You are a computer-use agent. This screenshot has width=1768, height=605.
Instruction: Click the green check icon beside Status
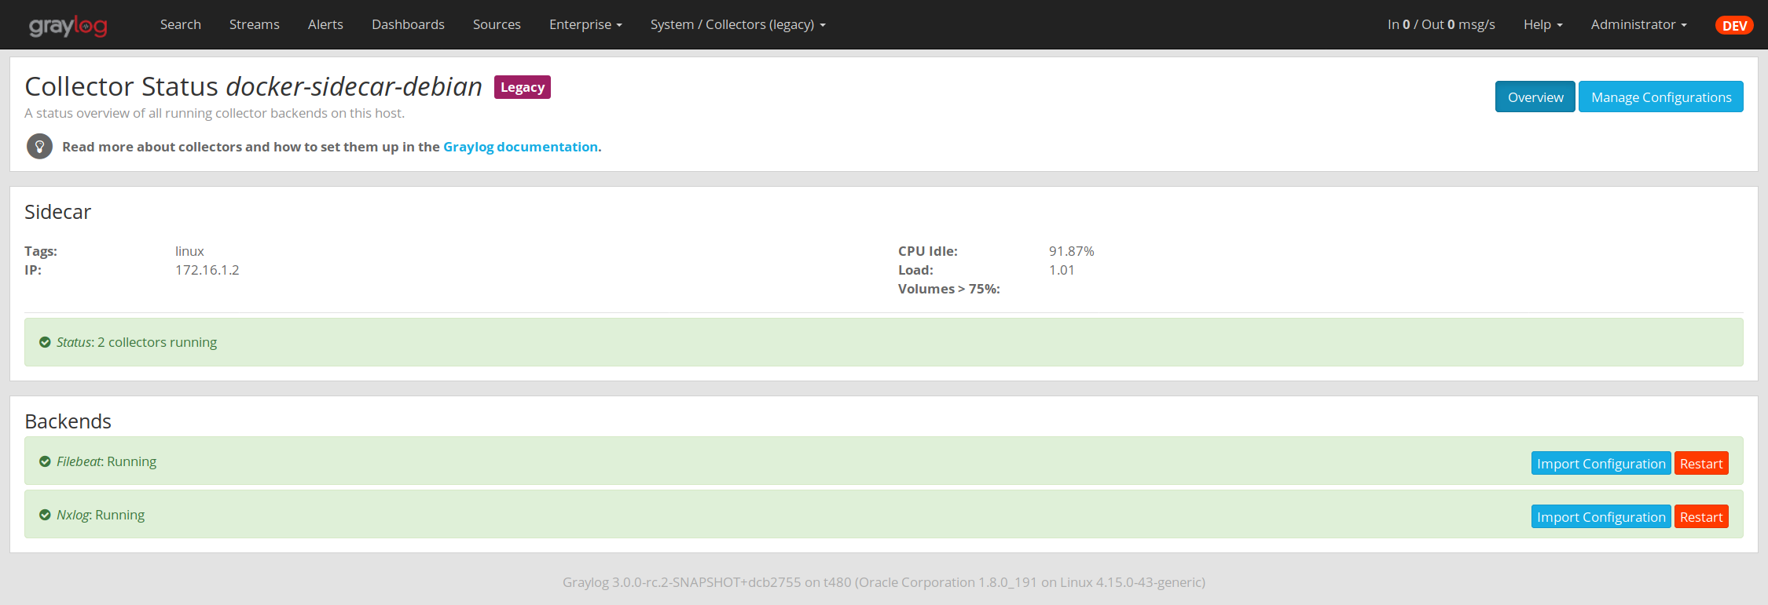point(45,342)
